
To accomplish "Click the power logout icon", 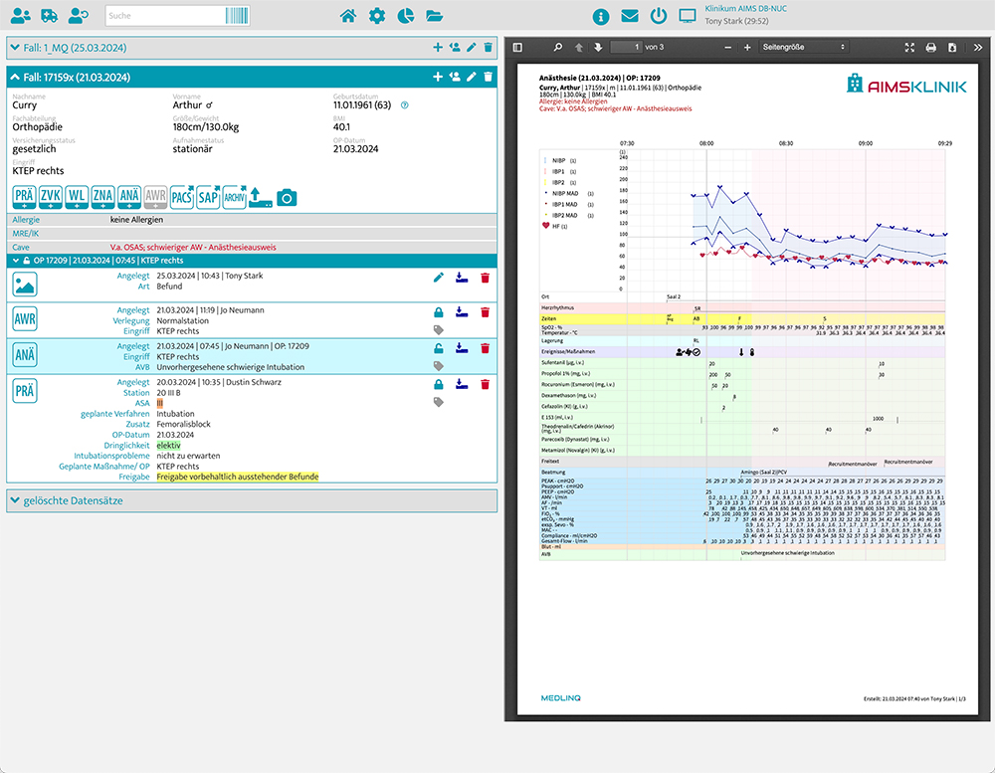I will 659,16.
